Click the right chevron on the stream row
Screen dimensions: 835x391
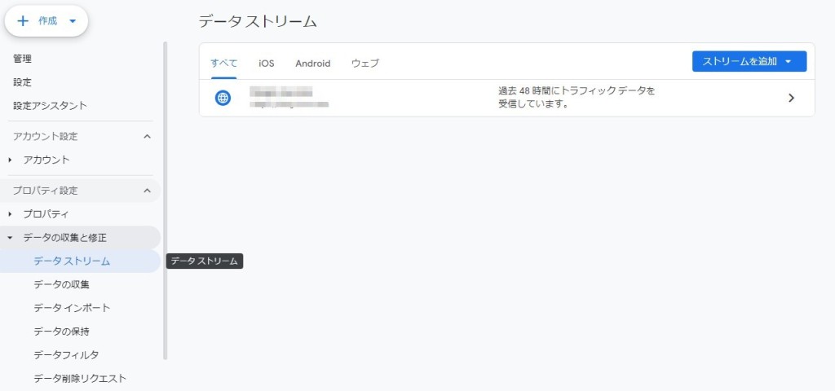click(791, 98)
